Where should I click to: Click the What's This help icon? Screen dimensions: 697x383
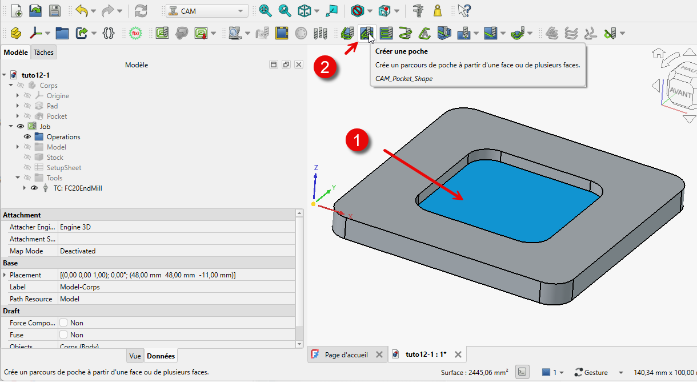464,10
